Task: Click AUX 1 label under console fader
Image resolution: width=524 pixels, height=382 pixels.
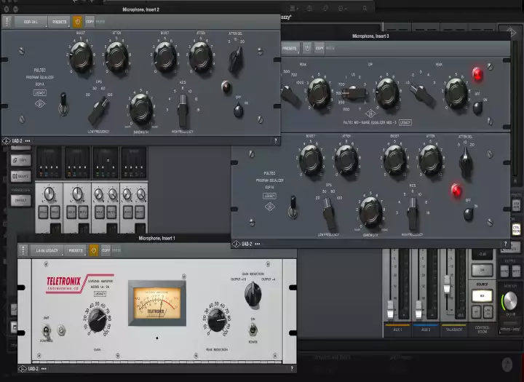Action: [x=397, y=330]
